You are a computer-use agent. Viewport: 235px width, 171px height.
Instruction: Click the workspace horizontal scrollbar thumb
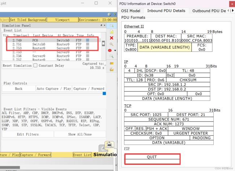(10, 167)
